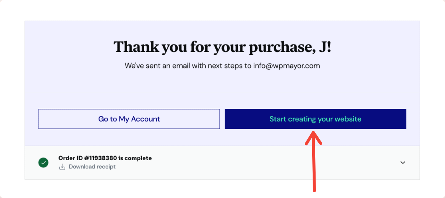Click the Go to My Account button

coord(129,119)
